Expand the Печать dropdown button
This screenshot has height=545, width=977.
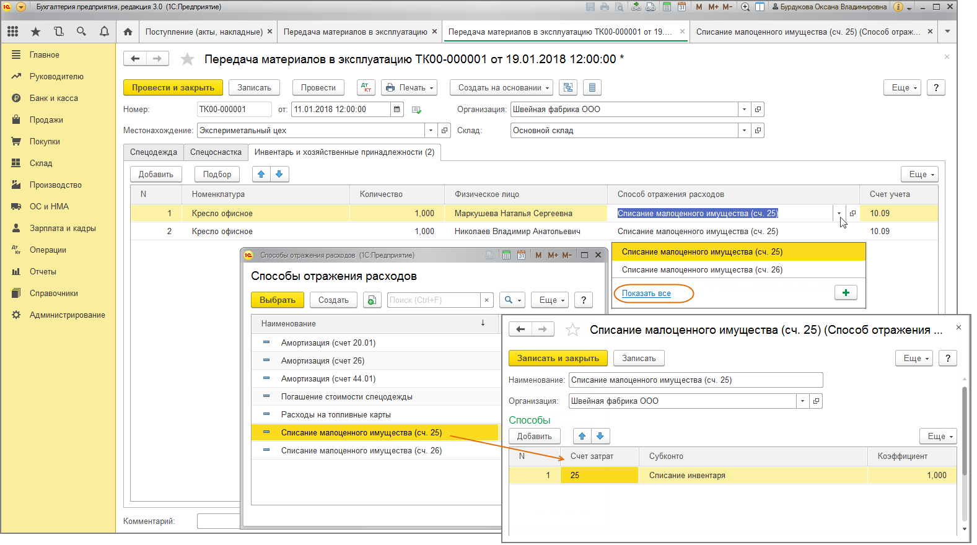409,87
